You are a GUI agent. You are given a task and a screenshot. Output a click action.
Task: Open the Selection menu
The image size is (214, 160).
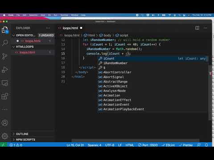click(33, 15)
